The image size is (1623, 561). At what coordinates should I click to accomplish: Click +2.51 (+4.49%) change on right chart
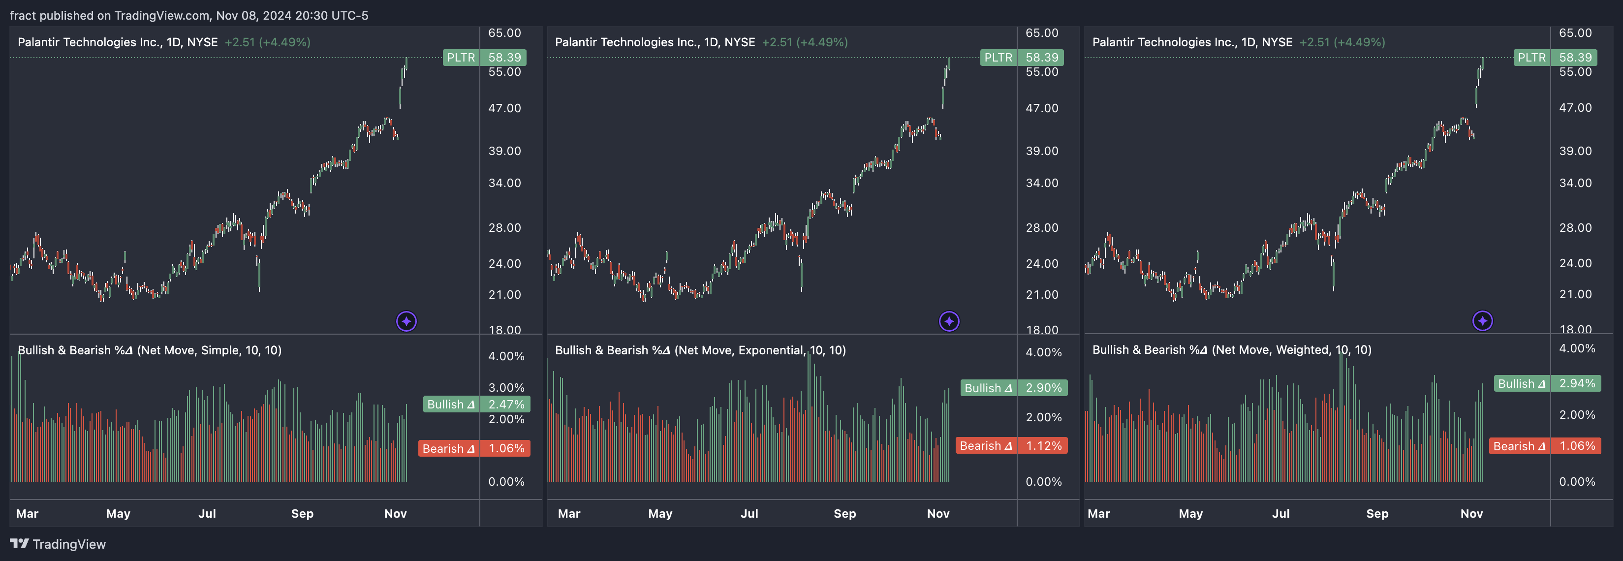click(1342, 42)
